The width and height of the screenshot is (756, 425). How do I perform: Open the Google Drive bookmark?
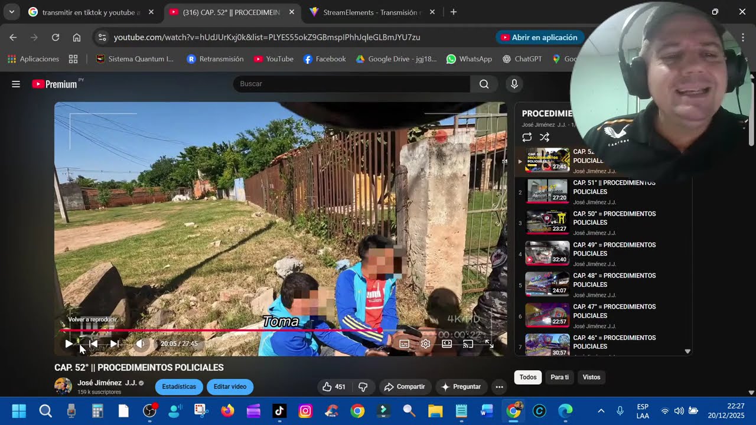pos(396,59)
